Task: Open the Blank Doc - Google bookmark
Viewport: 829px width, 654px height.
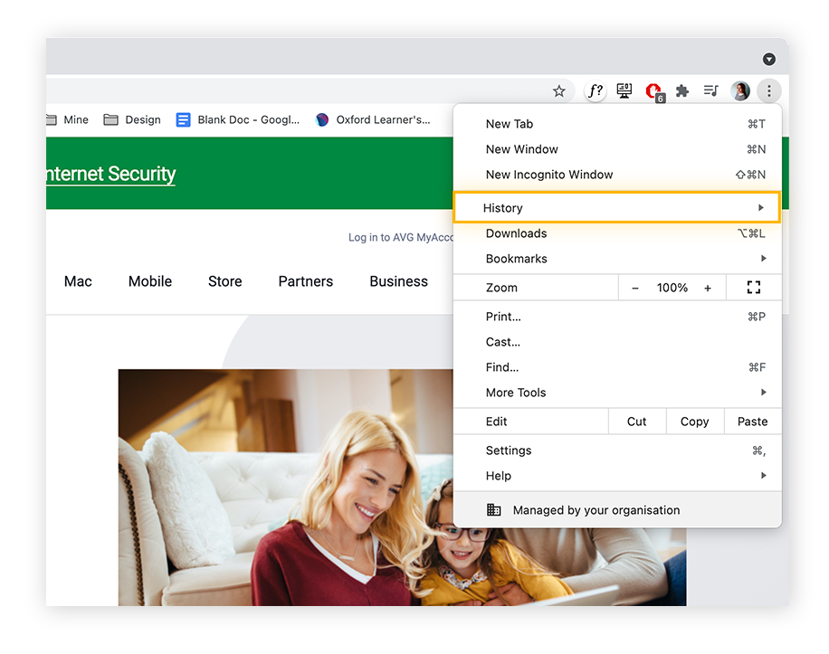Action: click(237, 119)
